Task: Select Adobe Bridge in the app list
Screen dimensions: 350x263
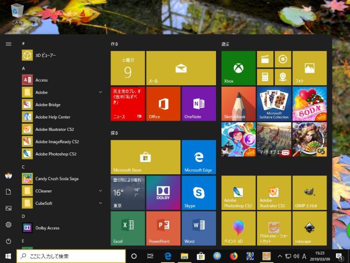Action: click(x=48, y=105)
